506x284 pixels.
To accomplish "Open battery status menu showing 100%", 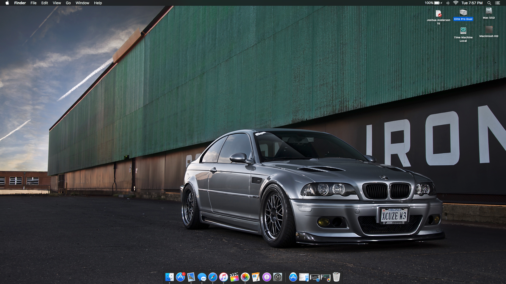I will coord(433,3).
